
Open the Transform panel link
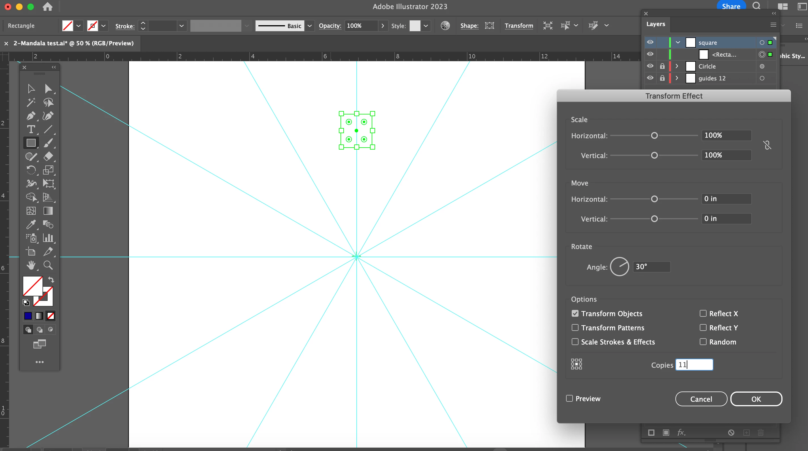coord(518,26)
